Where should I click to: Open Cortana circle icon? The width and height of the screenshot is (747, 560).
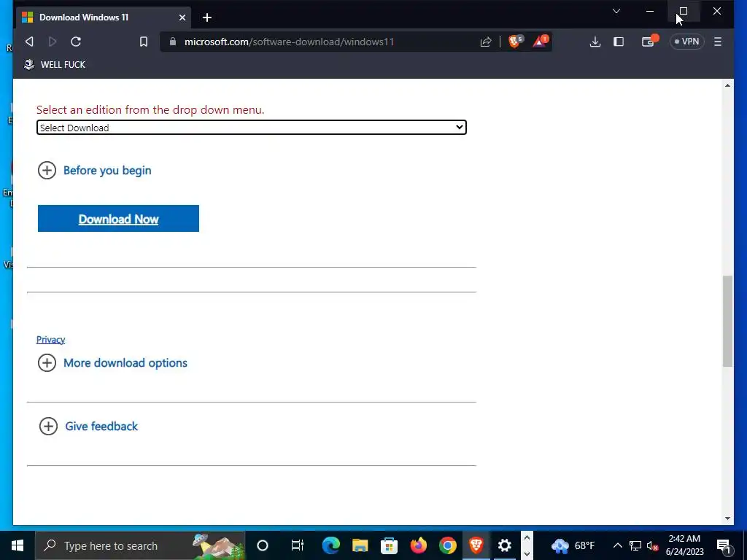[x=263, y=545]
